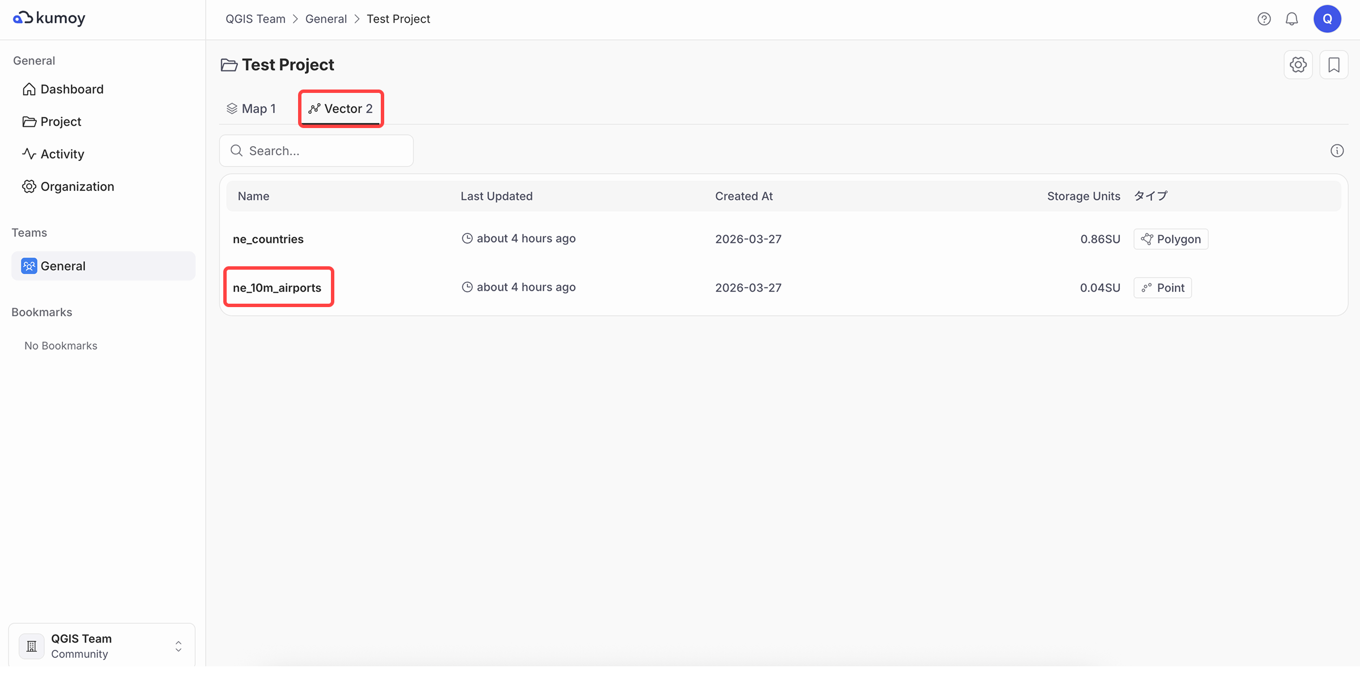1360x681 pixels.
Task: Click the info icon above table
Action: point(1337,151)
